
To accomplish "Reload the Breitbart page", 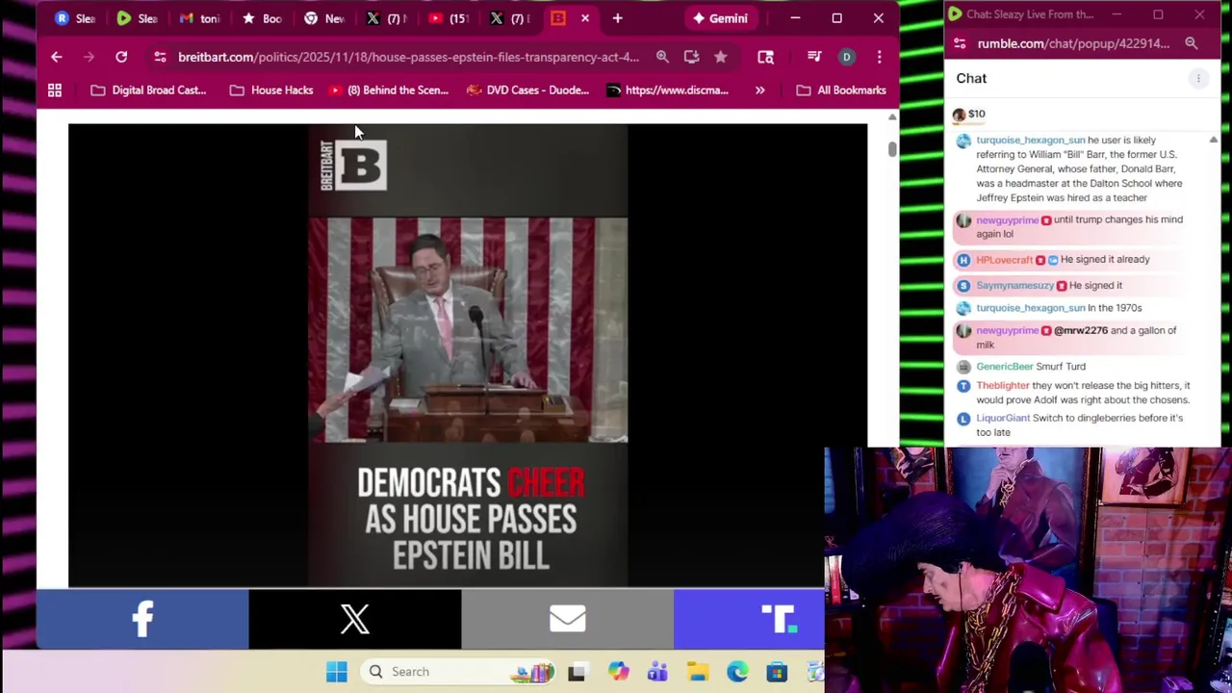I will click(x=121, y=57).
